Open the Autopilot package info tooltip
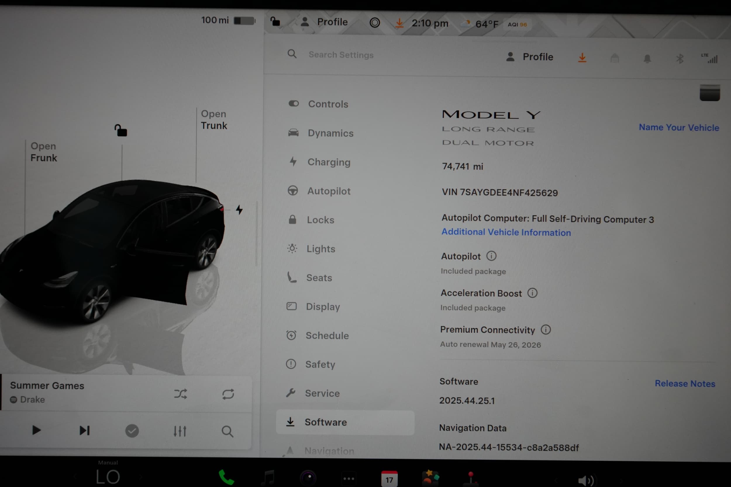This screenshot has height=487, width=731. 491,256
